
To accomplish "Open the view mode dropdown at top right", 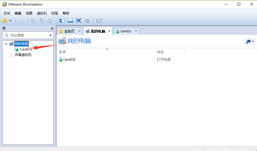I will click(x=250, y=42).
